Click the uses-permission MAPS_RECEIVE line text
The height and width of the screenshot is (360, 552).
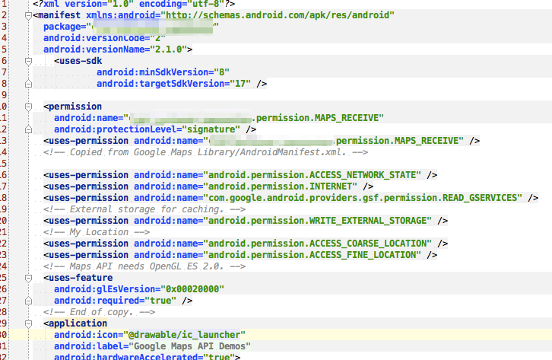coord(262,141)
